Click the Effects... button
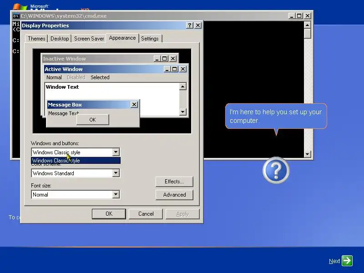Image resolution: width=364 pixels, height=273 pixels. pyautogui.click(x=174, y=182)
